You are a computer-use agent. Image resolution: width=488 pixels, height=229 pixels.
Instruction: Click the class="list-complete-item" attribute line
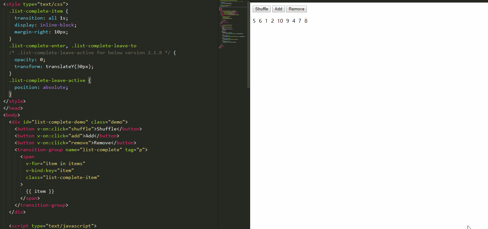coord(63,177)
